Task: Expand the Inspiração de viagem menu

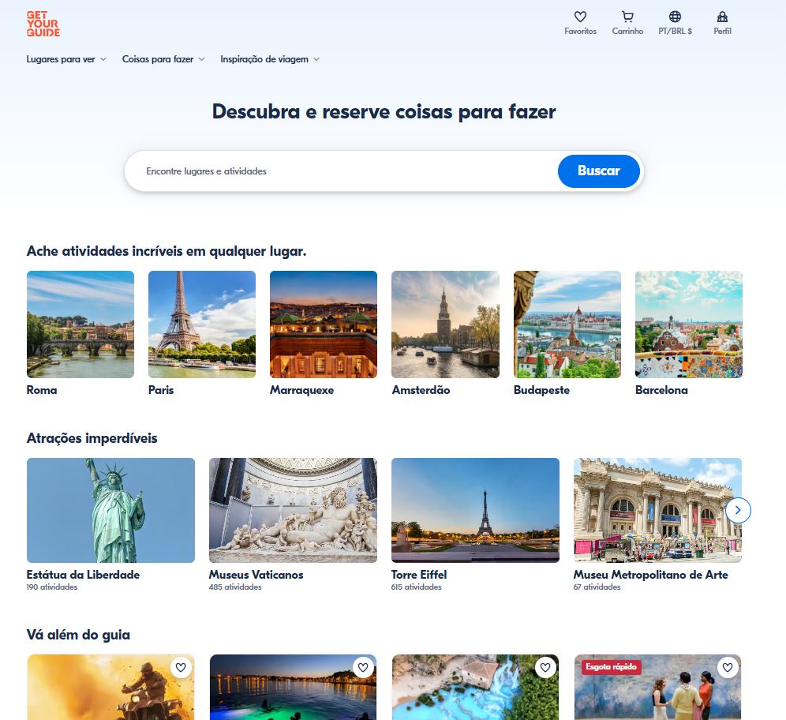Action: pos(270,59)
